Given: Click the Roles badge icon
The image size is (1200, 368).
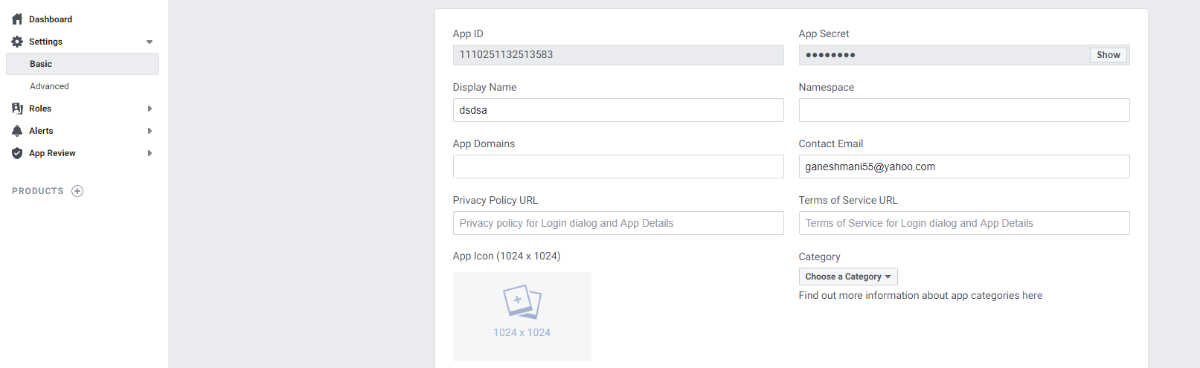Looking at the screenshot, I should 17,109.
